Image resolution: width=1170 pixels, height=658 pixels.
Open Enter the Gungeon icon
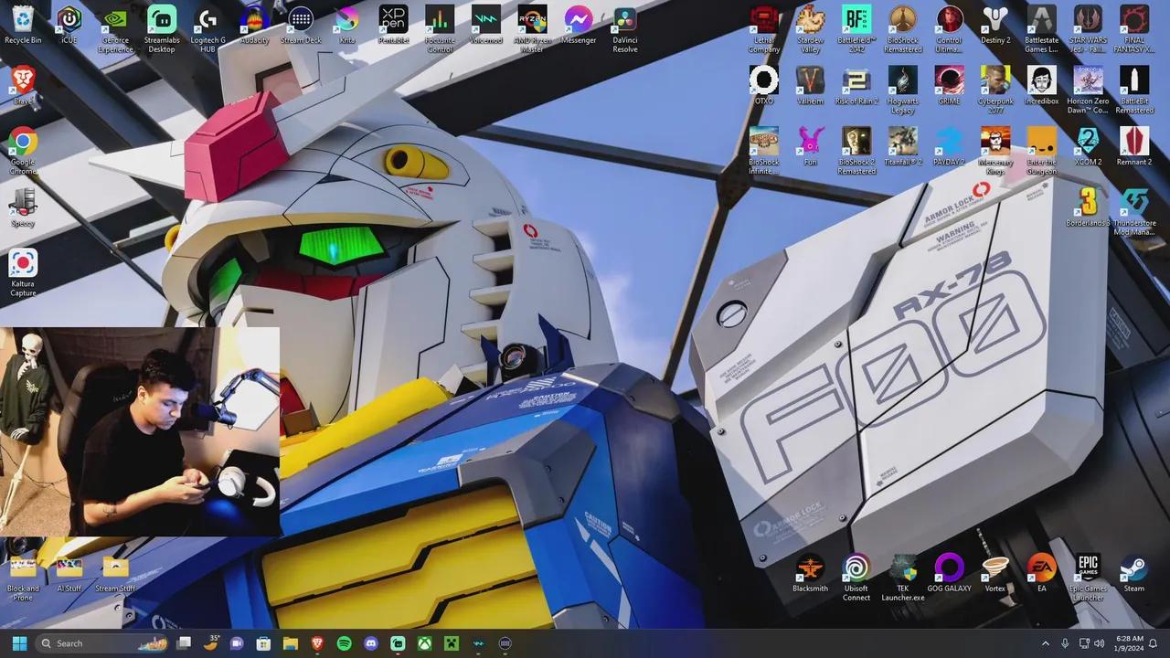click(1041, 151)
